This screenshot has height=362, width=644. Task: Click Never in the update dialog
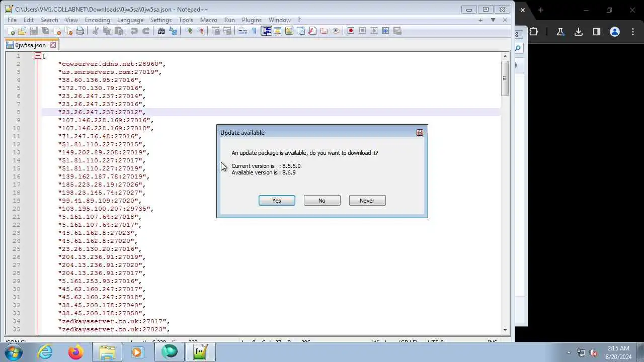(367, 201)
